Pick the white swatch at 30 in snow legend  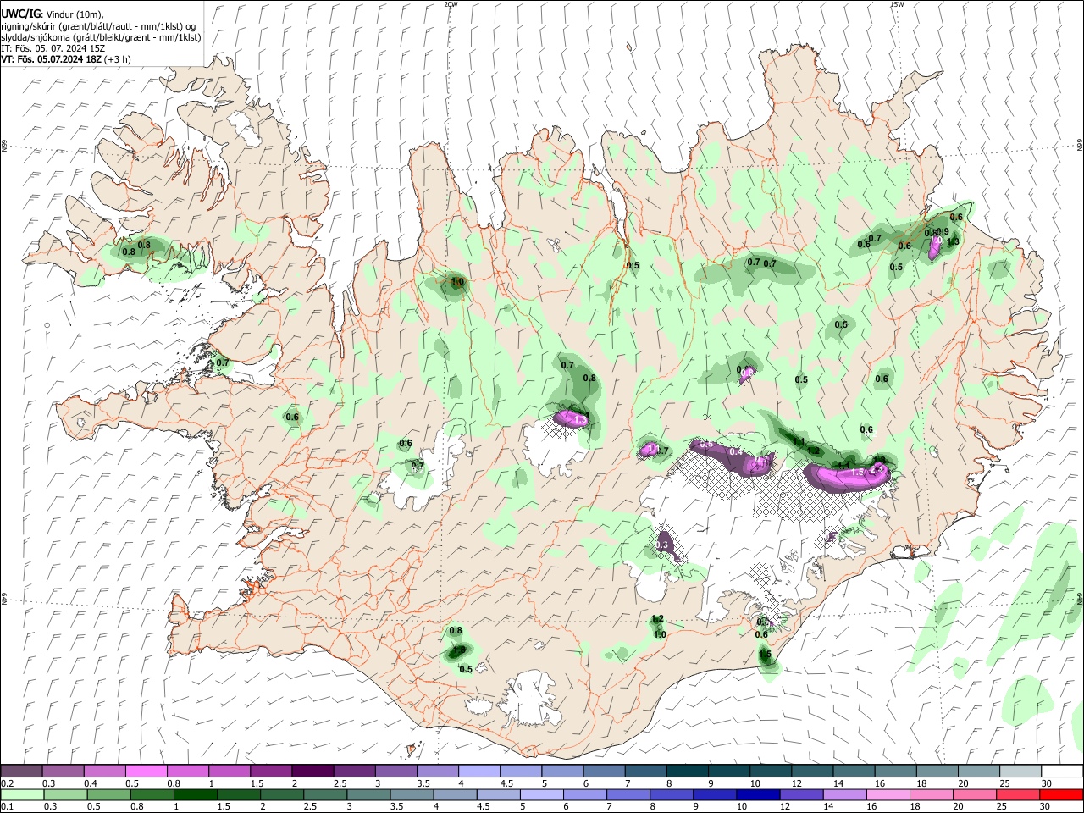pyautogui.click(x=1063, y=772)
